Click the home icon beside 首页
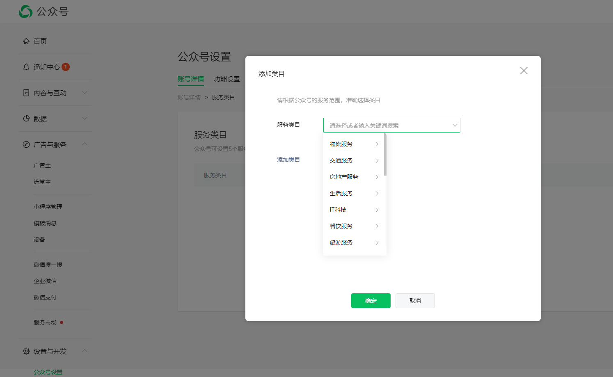Image resolution: width=613 pixels, height=377 pixels. pyautogui.click(x=26, y=41)
